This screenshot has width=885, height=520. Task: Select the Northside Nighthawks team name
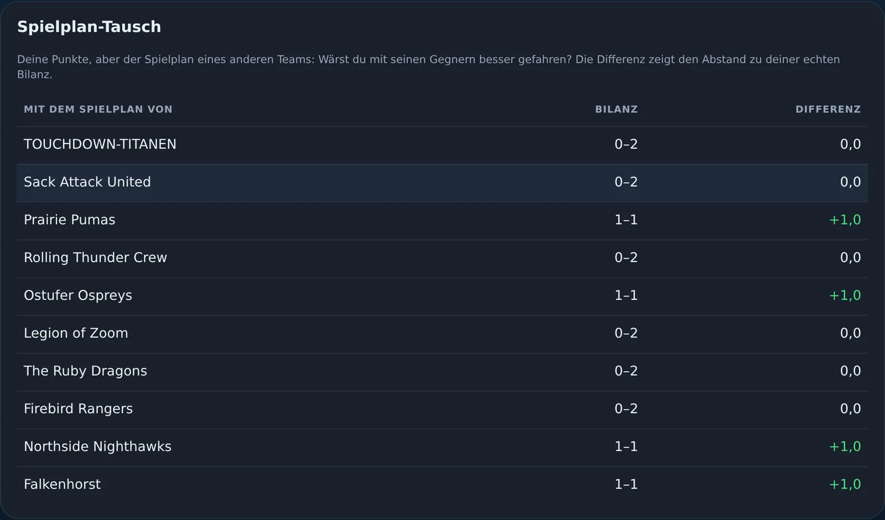97,446
